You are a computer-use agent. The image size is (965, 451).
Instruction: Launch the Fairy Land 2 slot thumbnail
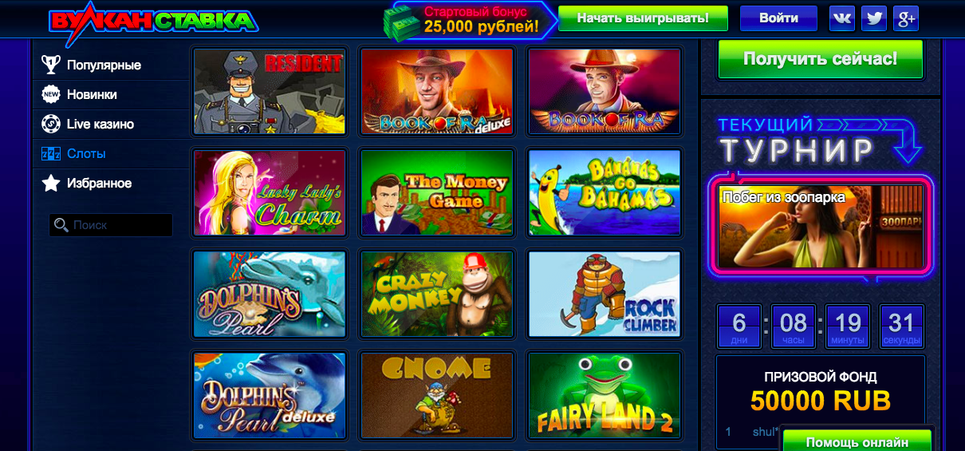tap(605, 396)
